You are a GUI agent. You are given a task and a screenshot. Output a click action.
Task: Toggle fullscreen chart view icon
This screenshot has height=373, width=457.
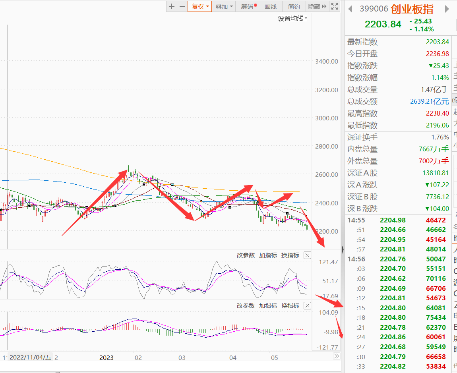click(335, 6)
